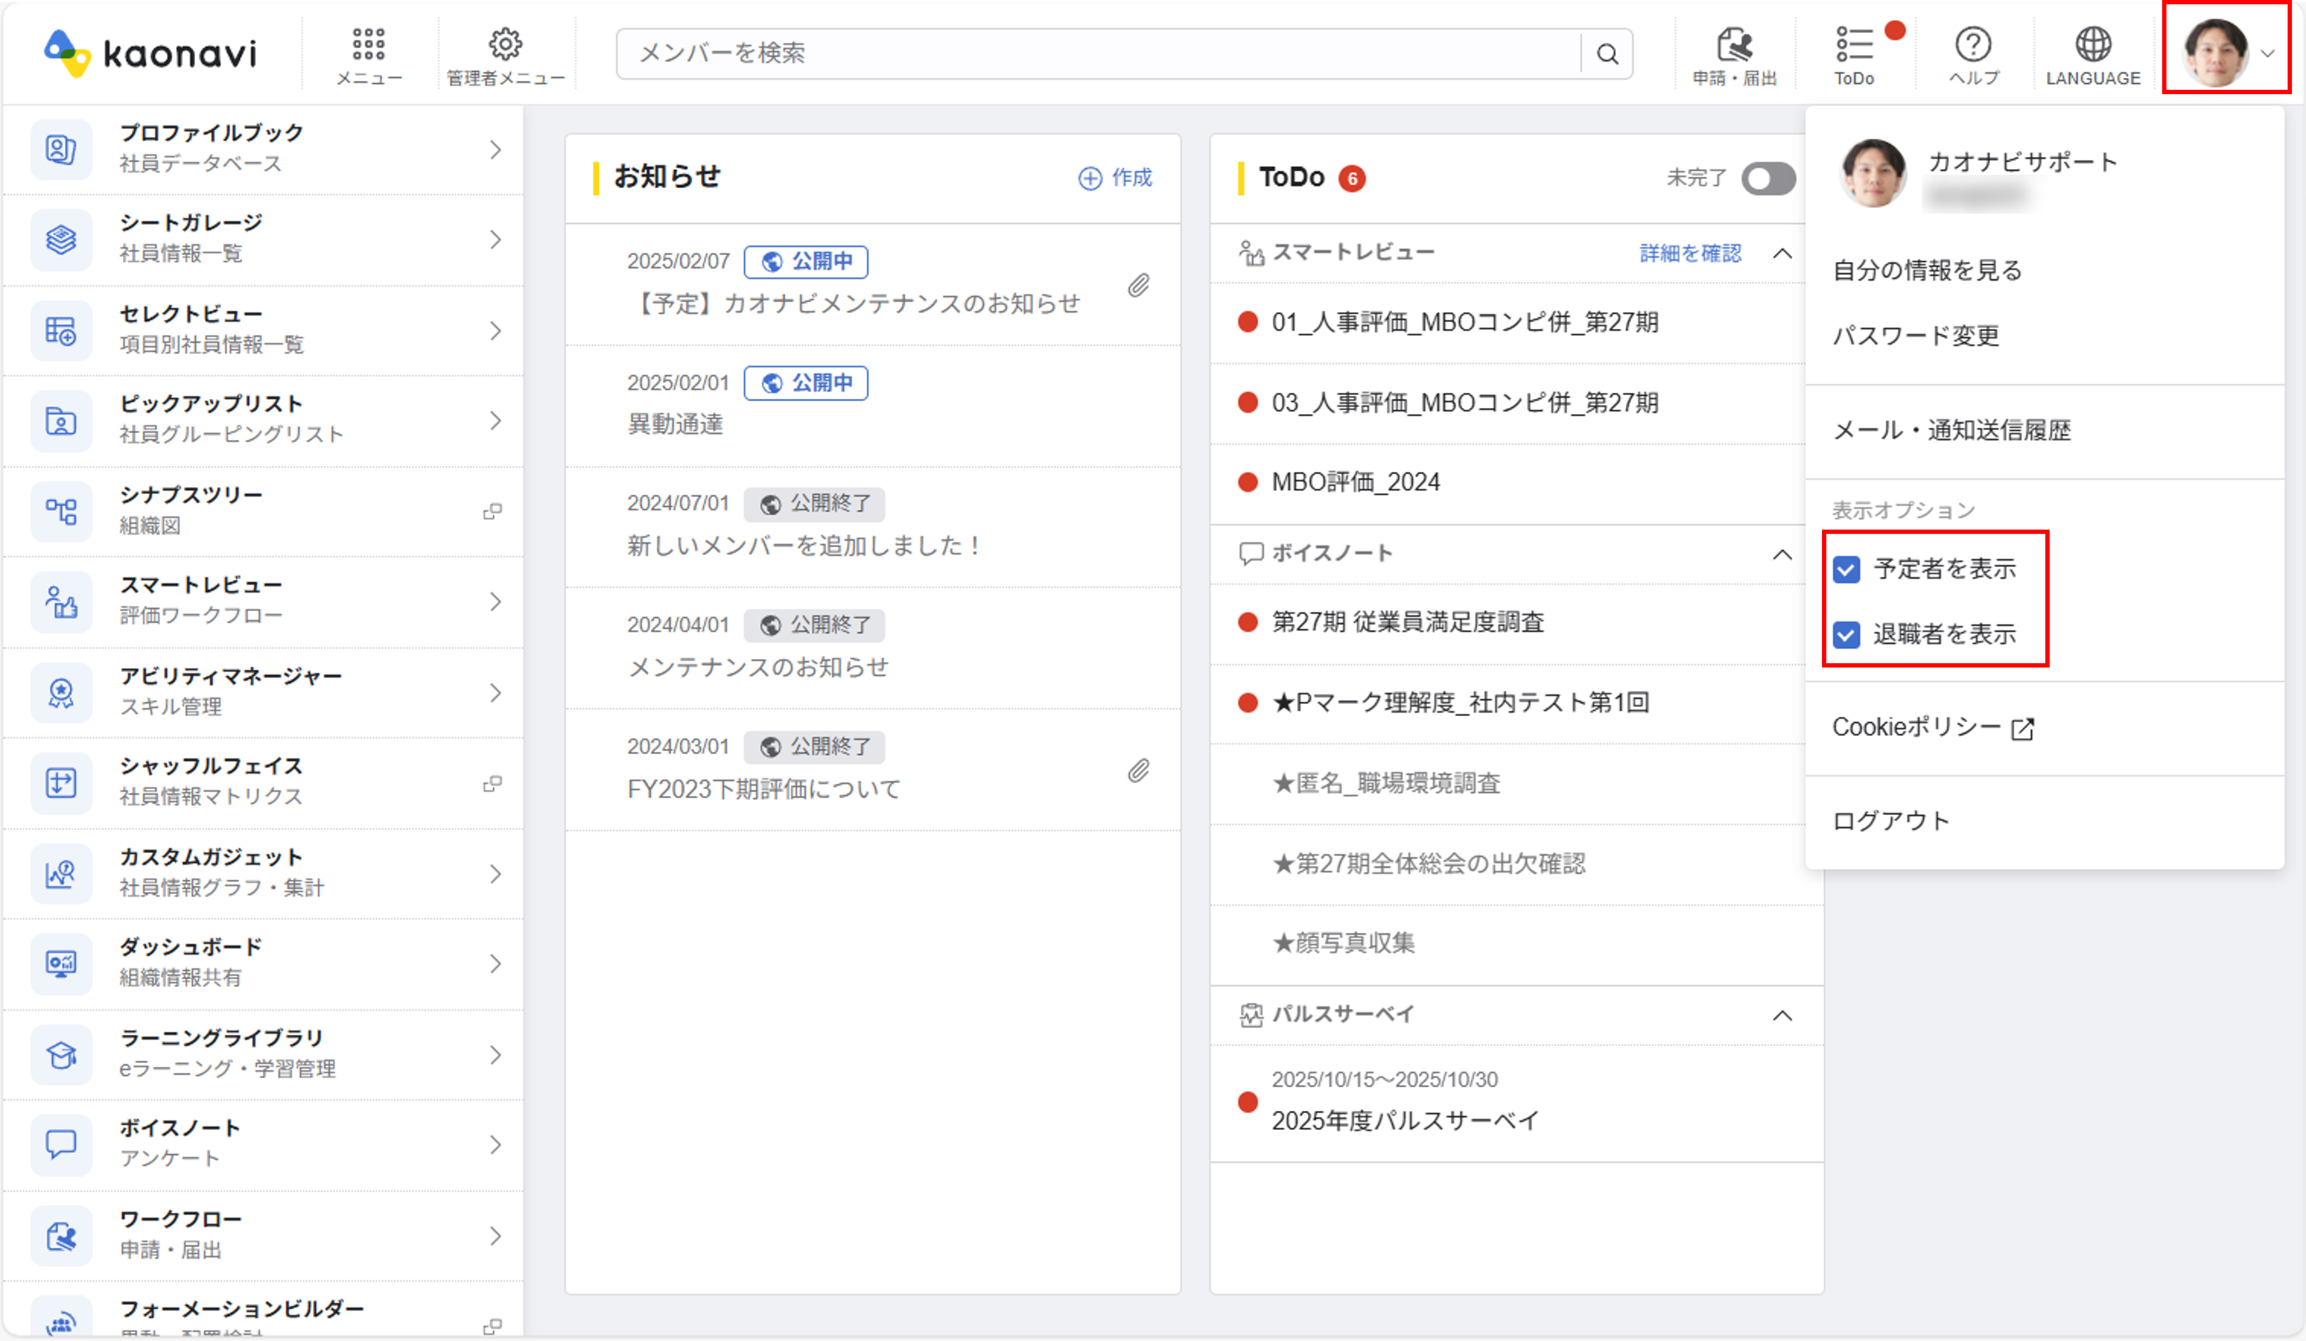
Task: Select パスワード変更 from user menu
Action: [1915, 336]
